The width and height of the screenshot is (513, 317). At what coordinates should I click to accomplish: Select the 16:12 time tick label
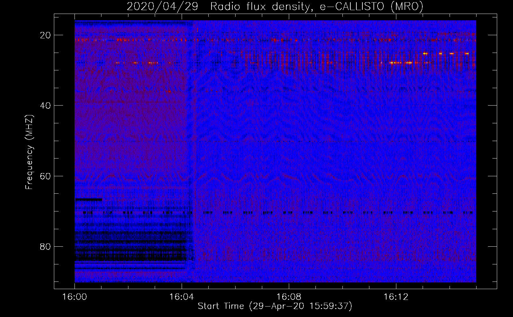coord(396,297)
